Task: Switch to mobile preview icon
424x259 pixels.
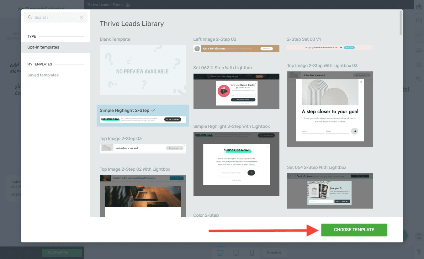Action: click(x=252, y=252)
